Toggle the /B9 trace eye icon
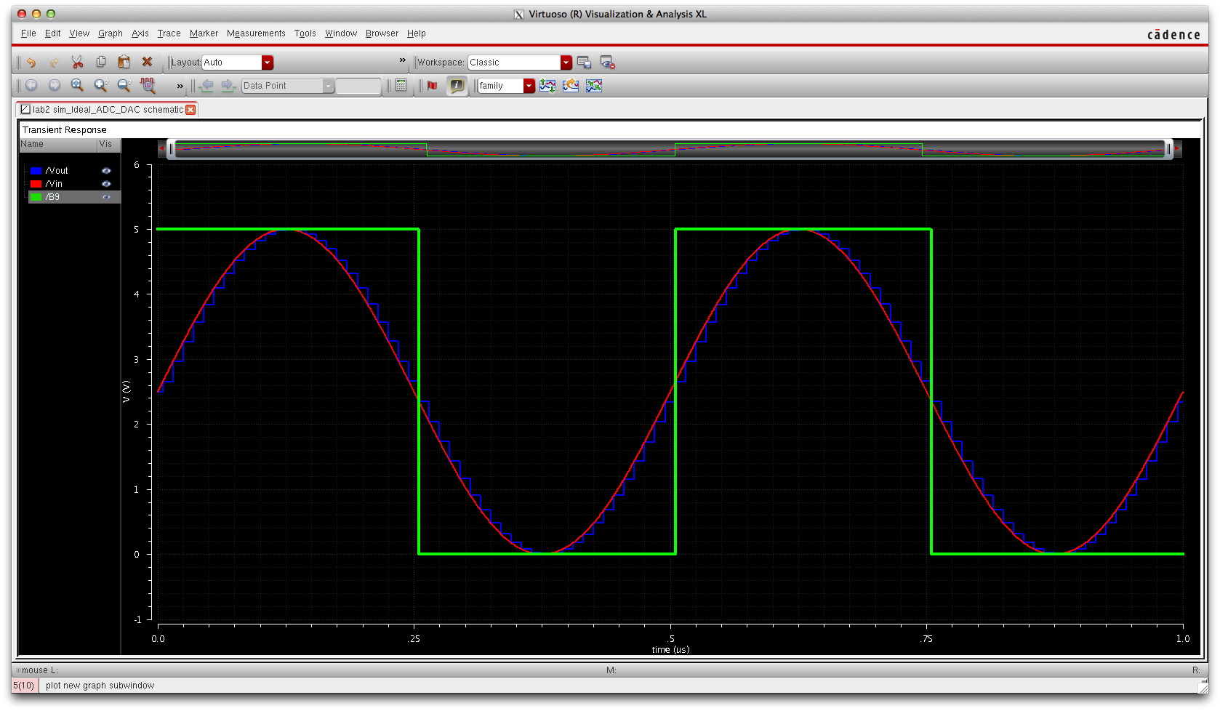 [106, 197]
